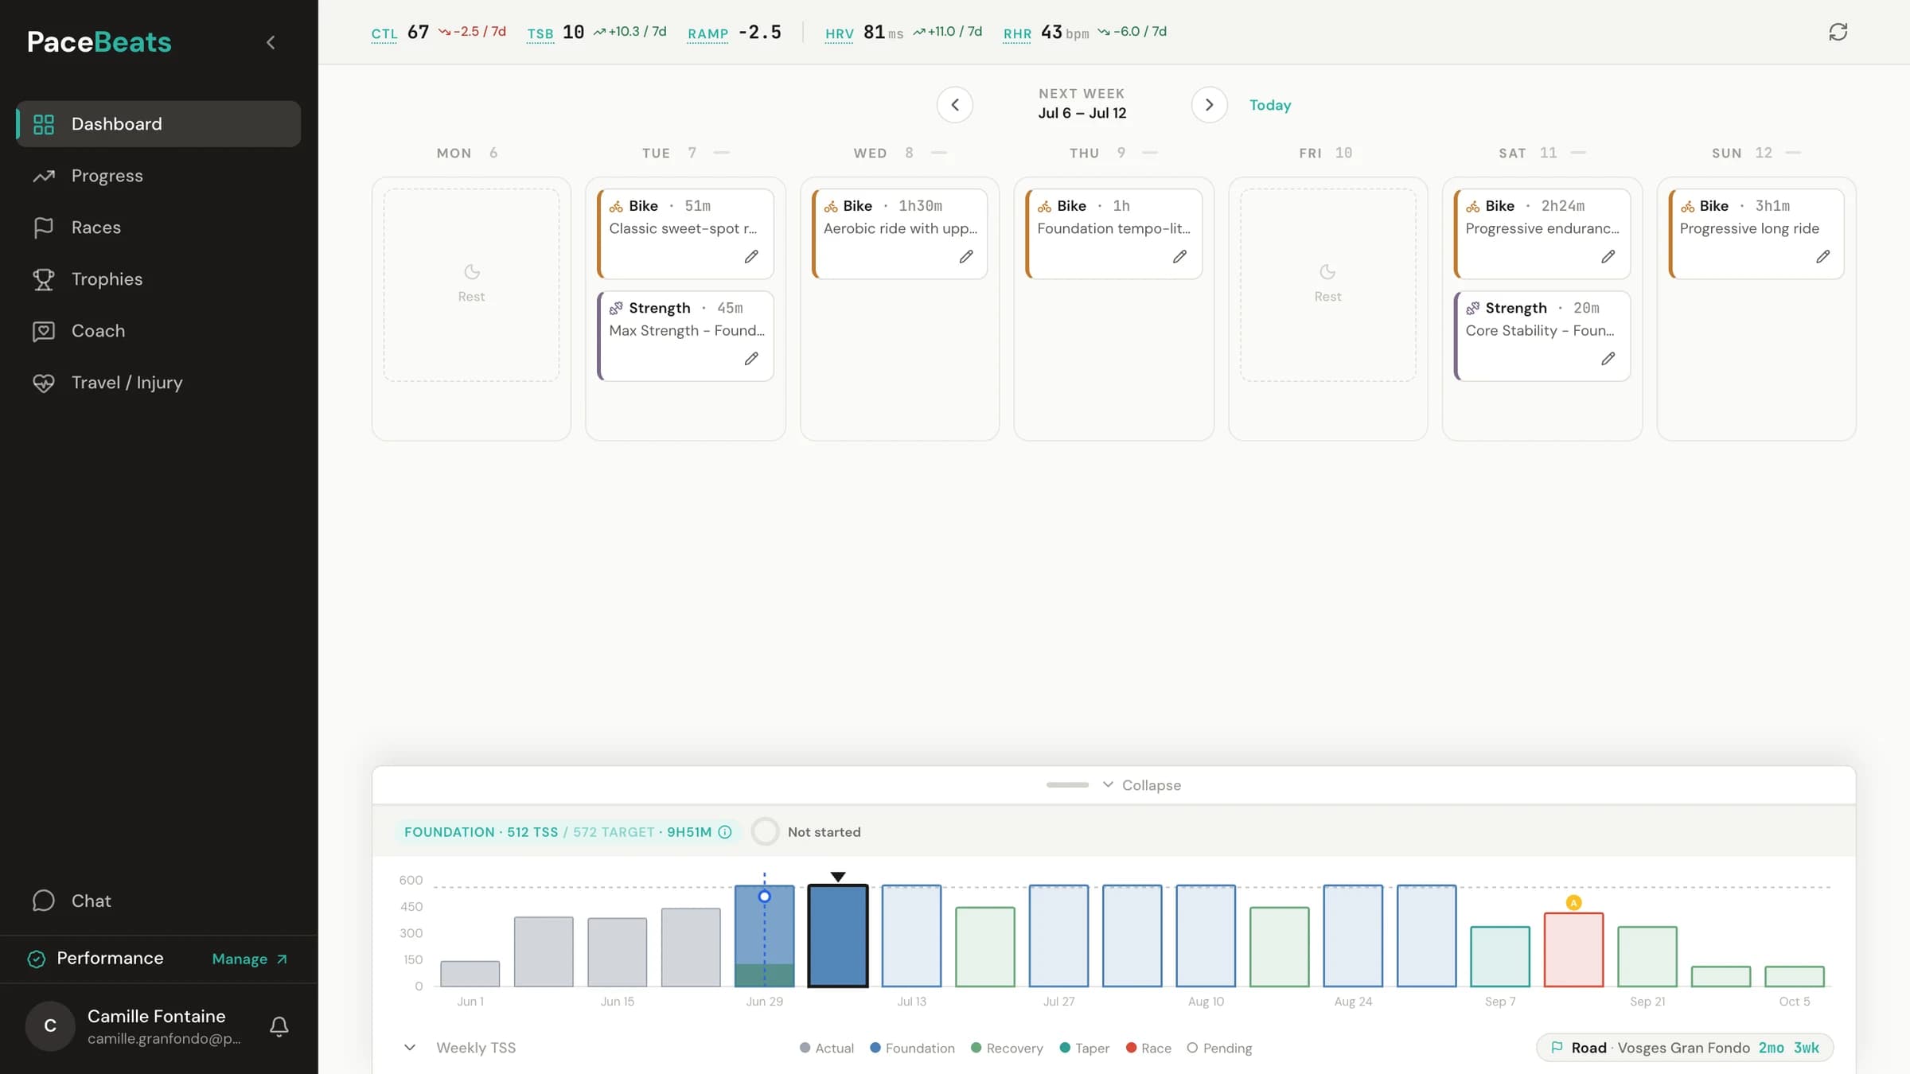Open notifications bell icon
The height and width of the screenshot is (1074, 1910).
279,1026
